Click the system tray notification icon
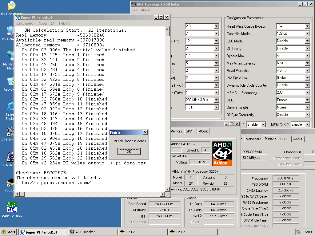This screenshot has width=315, height=236. click(298, 232)
